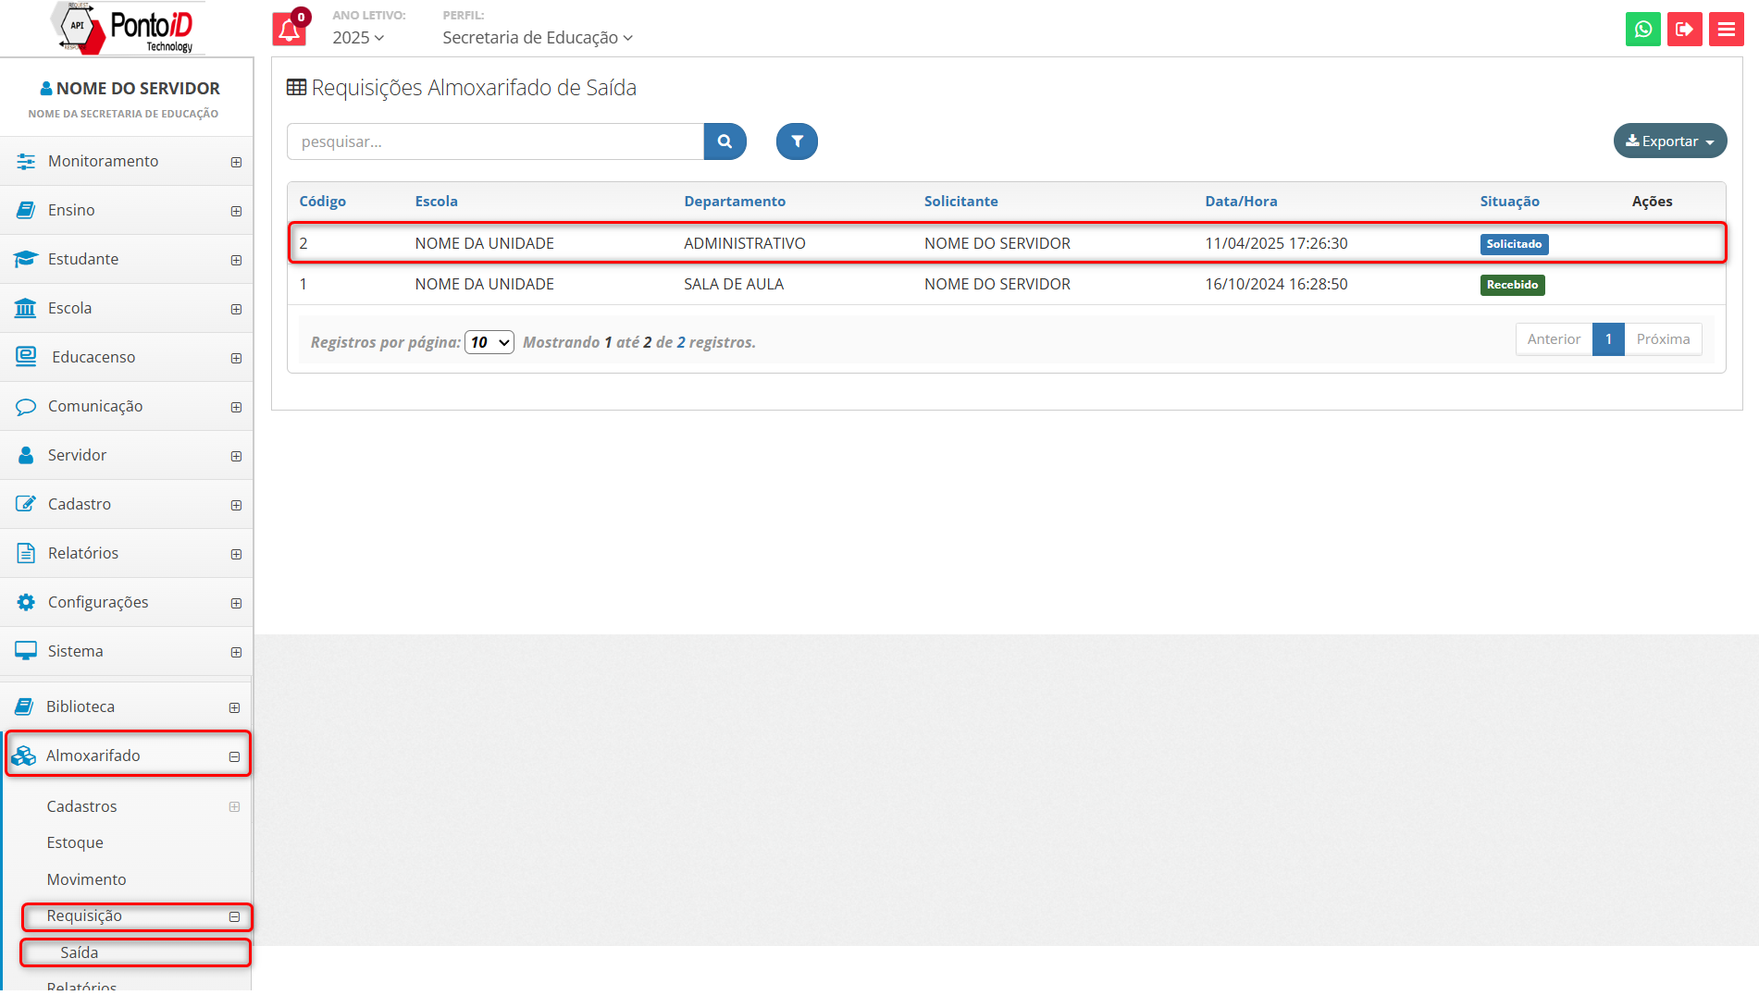Open the red hamburger menu icon

pos(1727,30)
